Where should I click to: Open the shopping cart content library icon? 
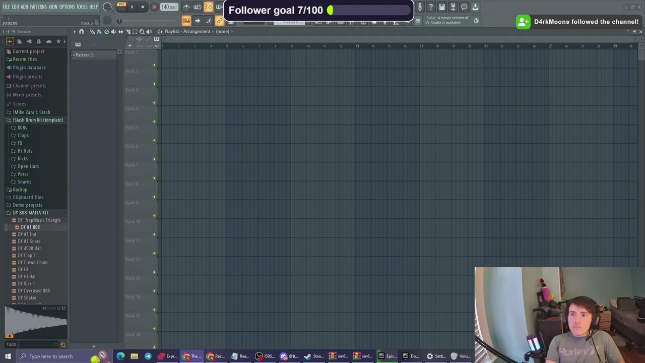[418, 21]
